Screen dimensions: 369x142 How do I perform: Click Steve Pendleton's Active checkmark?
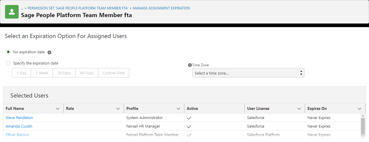coord(189,118)
